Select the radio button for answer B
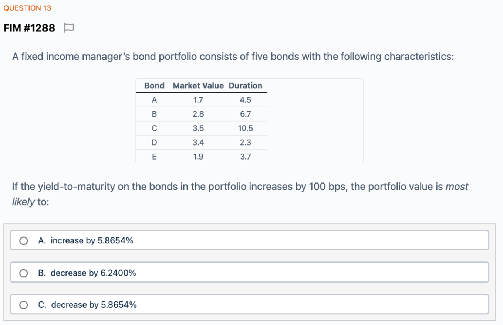 click(x=24, y=273)
